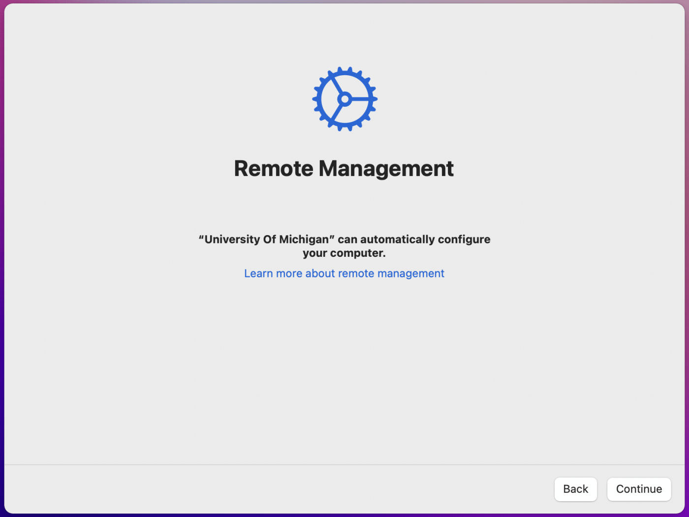Tap the gear symbol above "Remote Management"
689x517 pixels.
pyautogui.click(x=344, y=98)
